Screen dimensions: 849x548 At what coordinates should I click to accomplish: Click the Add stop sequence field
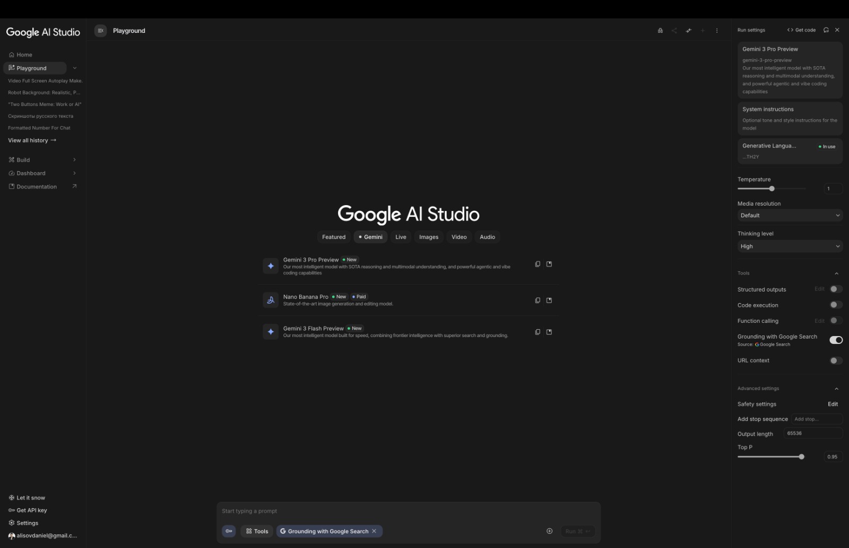click(x=817, y=419)
